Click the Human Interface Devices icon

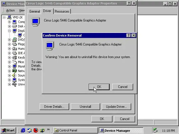pos(15,49)
